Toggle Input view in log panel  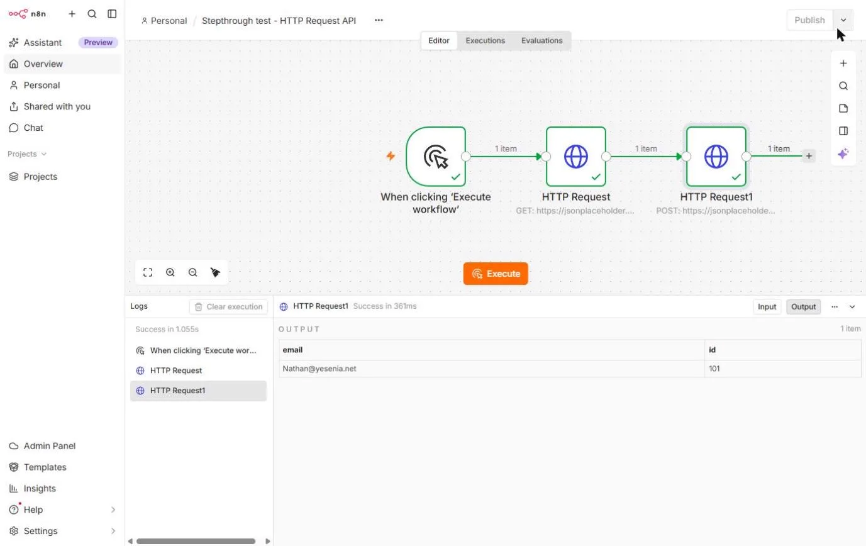pyautogui.click(x=767, y=307)
